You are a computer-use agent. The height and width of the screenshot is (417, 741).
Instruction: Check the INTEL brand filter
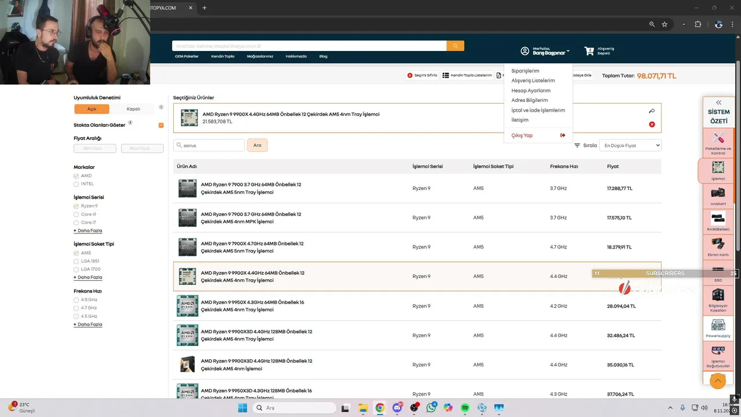click(x=76, y=184)
